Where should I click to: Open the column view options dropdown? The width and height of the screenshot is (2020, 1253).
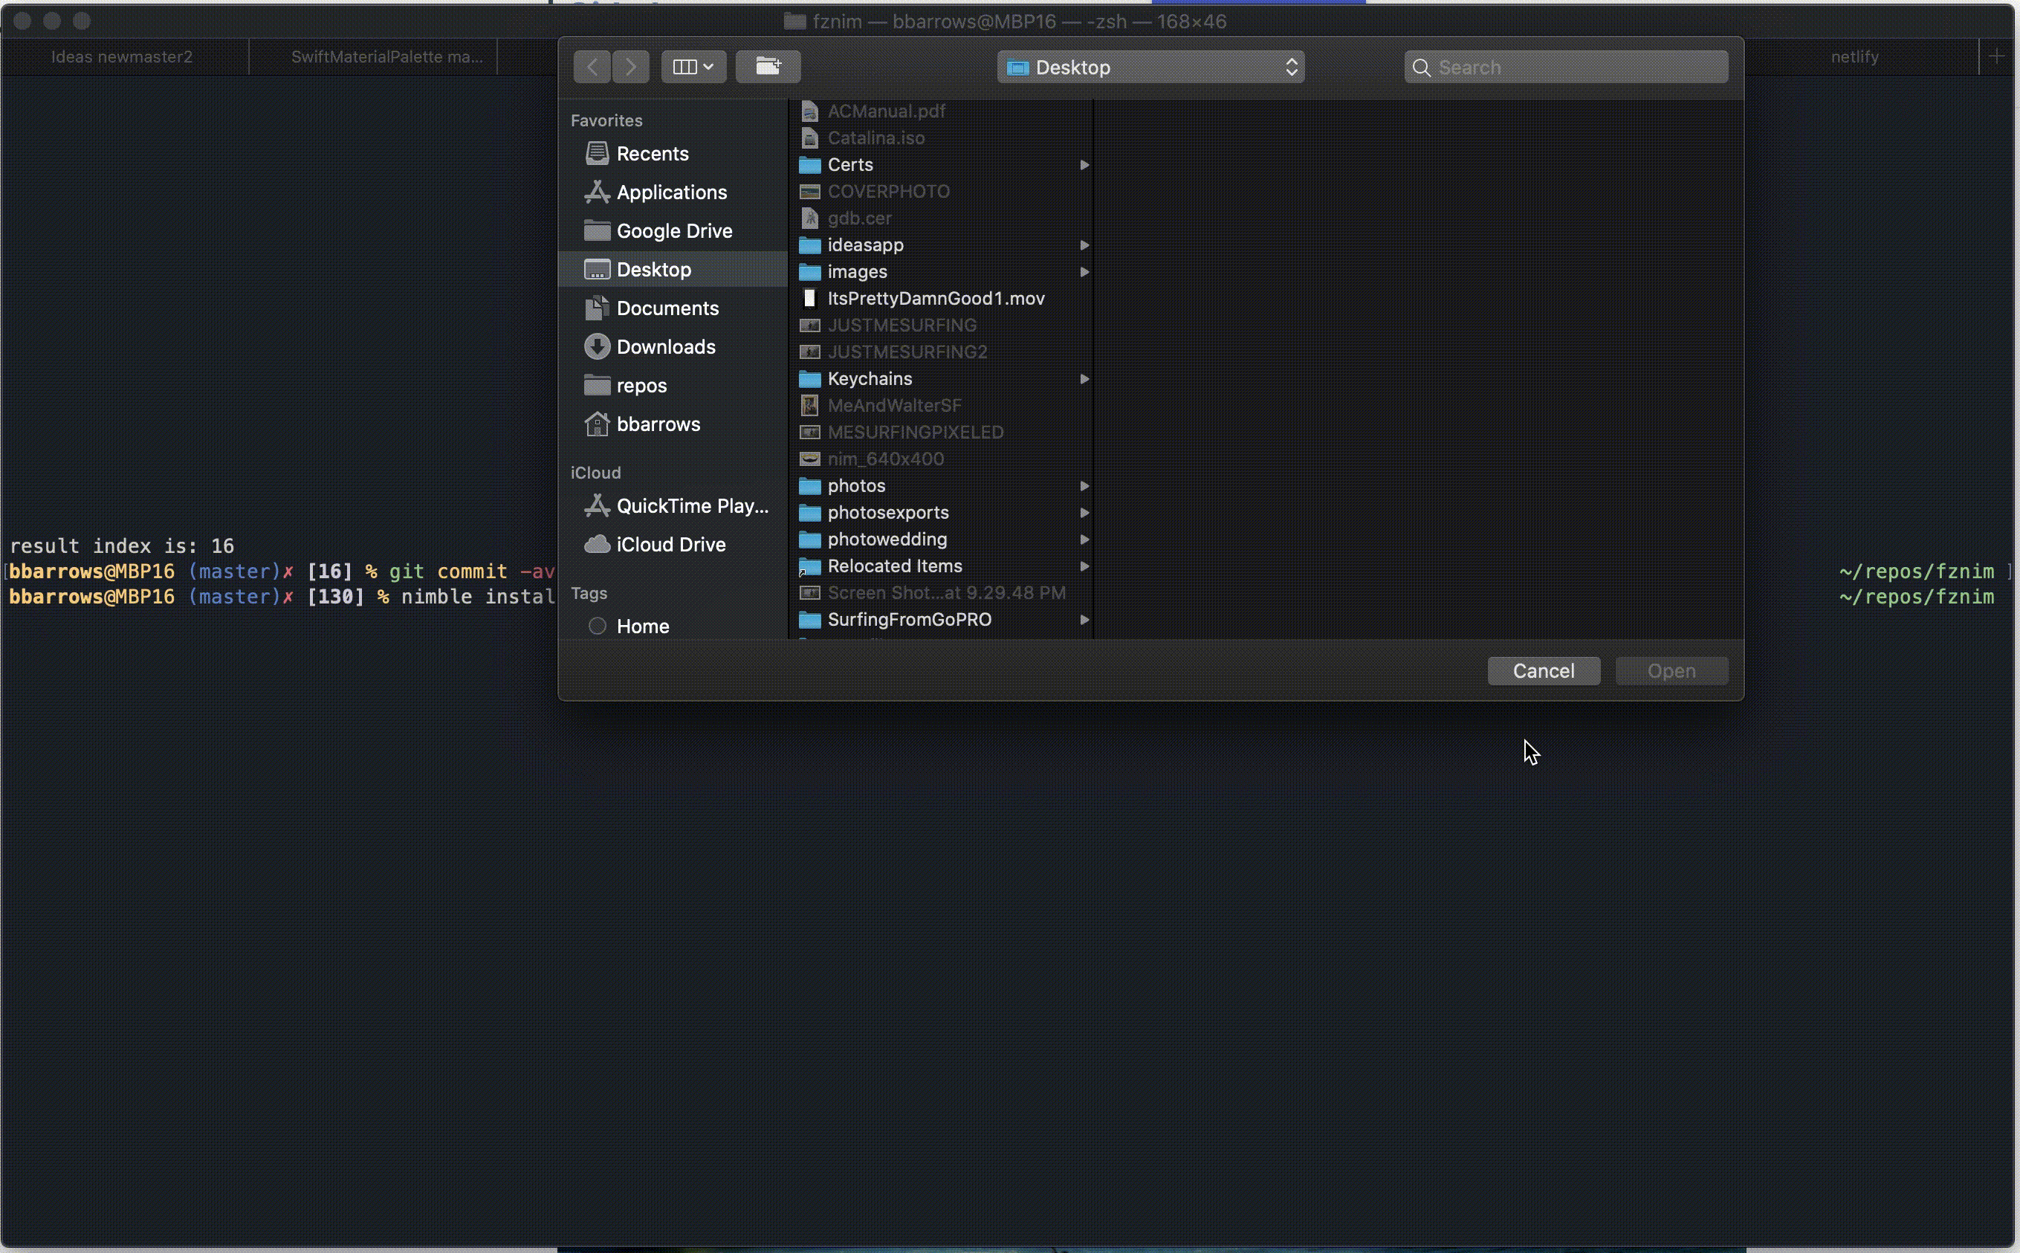(x=693, y=67)
